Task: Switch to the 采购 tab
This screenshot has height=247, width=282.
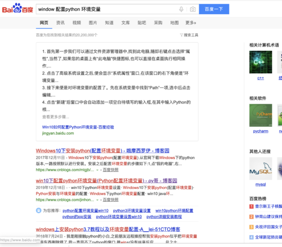Action: point(158,23)
